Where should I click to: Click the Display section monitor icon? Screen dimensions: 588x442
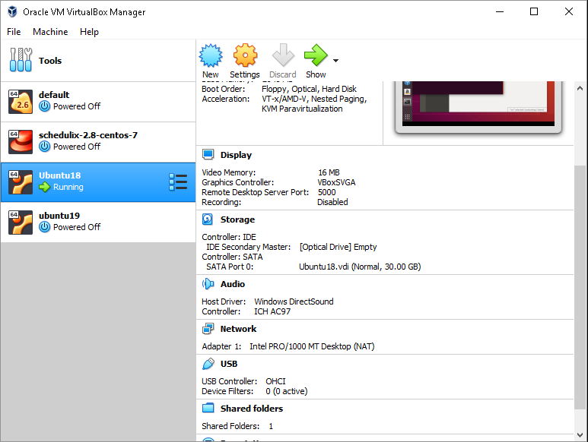coord(208,155)
